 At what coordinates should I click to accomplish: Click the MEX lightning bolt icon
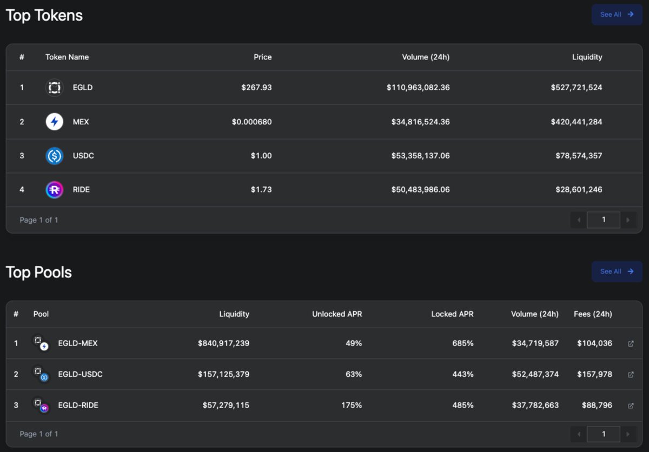54,122
